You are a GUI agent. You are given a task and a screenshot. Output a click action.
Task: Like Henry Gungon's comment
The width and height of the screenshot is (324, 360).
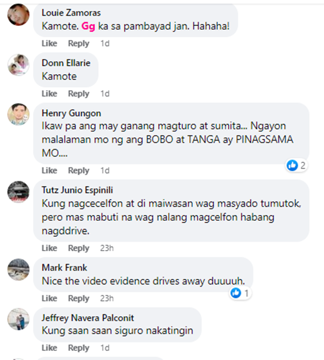pyautogui.click(x=49, y=171)
